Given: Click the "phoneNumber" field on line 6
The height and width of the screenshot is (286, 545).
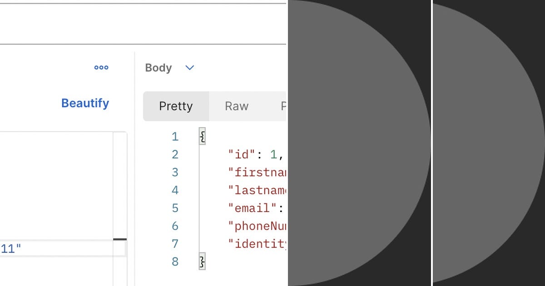Looking at the screenshot, I should coord(257,226).
